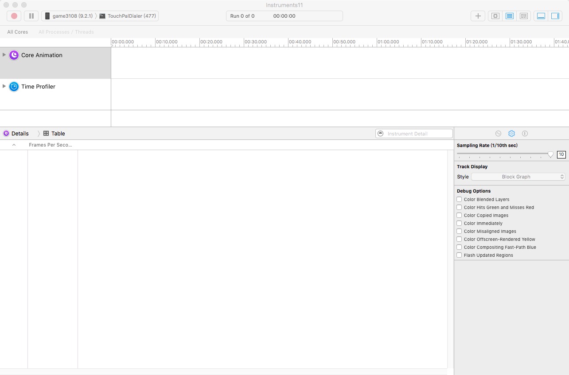Open the Style dropdown set to Block Graph
Screen dimensions: 569x375
pyautogui.click(x=518, y=177)
